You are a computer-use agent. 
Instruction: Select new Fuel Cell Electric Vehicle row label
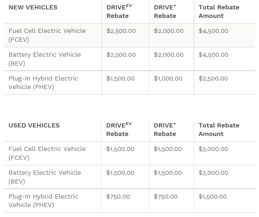point(47,35)
